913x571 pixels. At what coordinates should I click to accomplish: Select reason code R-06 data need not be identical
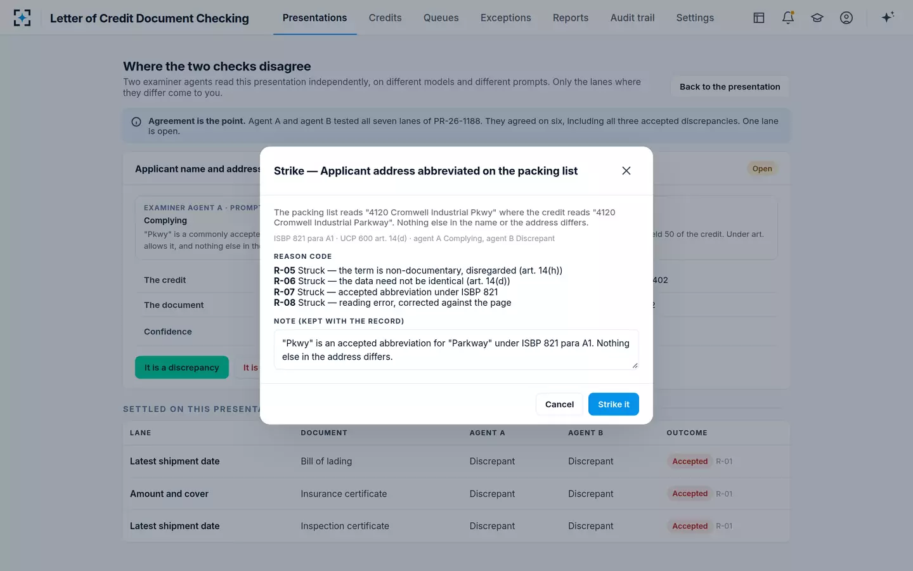tap(392, 281)
